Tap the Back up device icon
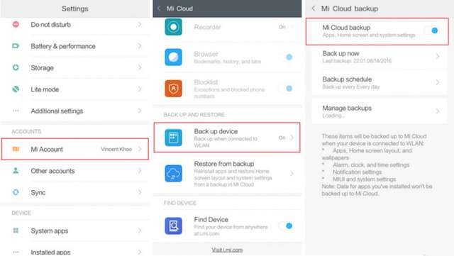 pyautogui.click(x=173, y=138)
